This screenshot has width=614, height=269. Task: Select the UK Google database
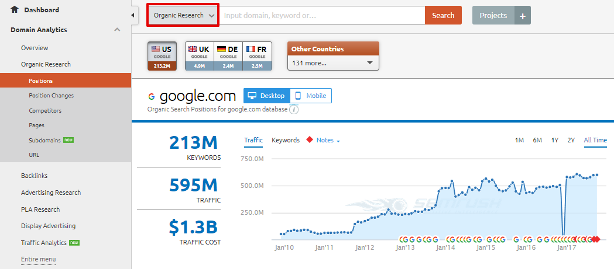[200, 56]
